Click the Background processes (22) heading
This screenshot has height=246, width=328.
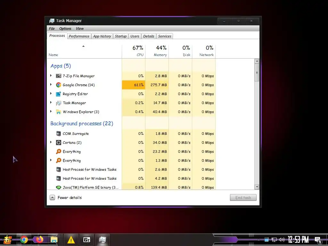[x=82, y=124]
